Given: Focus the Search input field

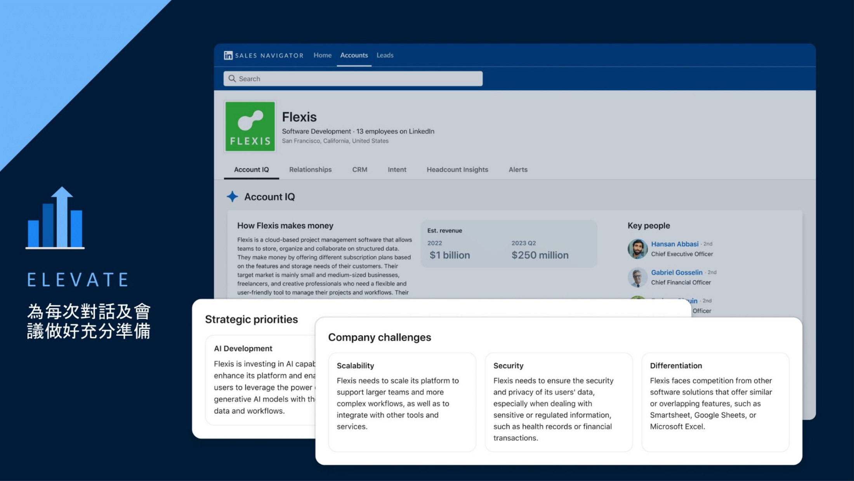Looking at the screenshot, I should (353, 78).
